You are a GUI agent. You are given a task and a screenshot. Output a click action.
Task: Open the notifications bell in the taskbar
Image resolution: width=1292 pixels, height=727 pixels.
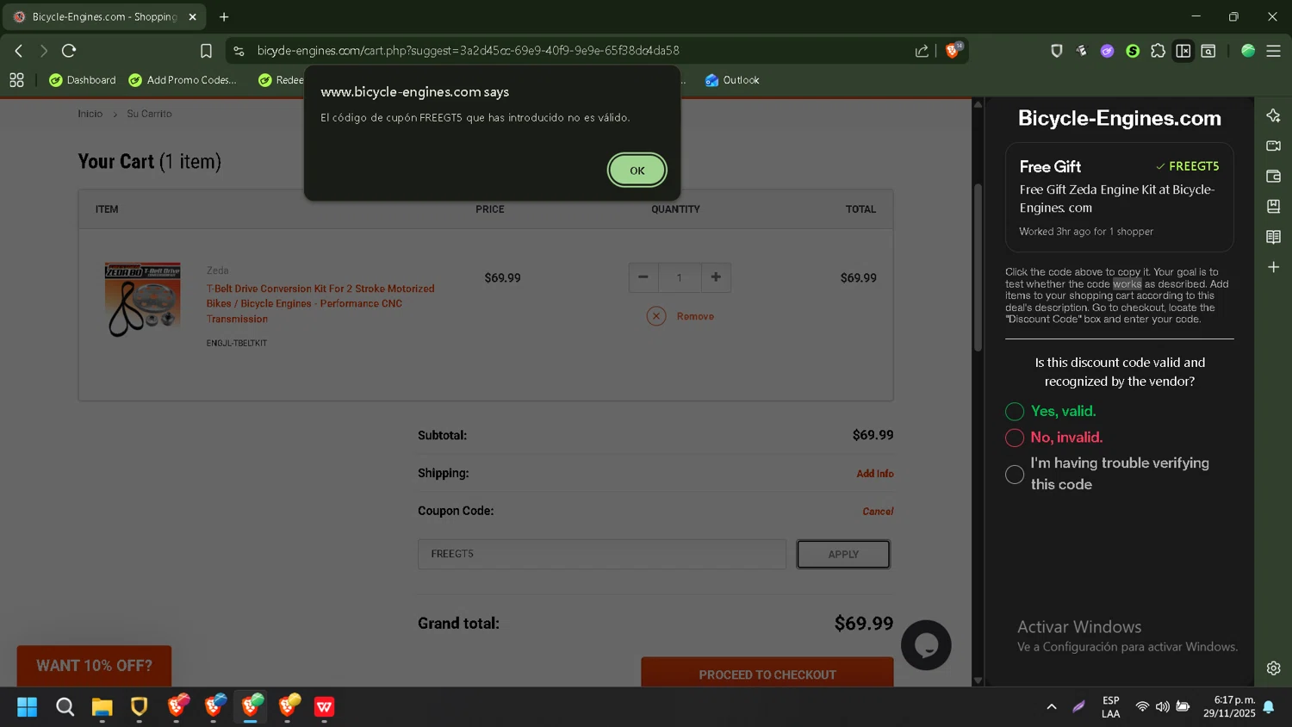point(1268,707)
